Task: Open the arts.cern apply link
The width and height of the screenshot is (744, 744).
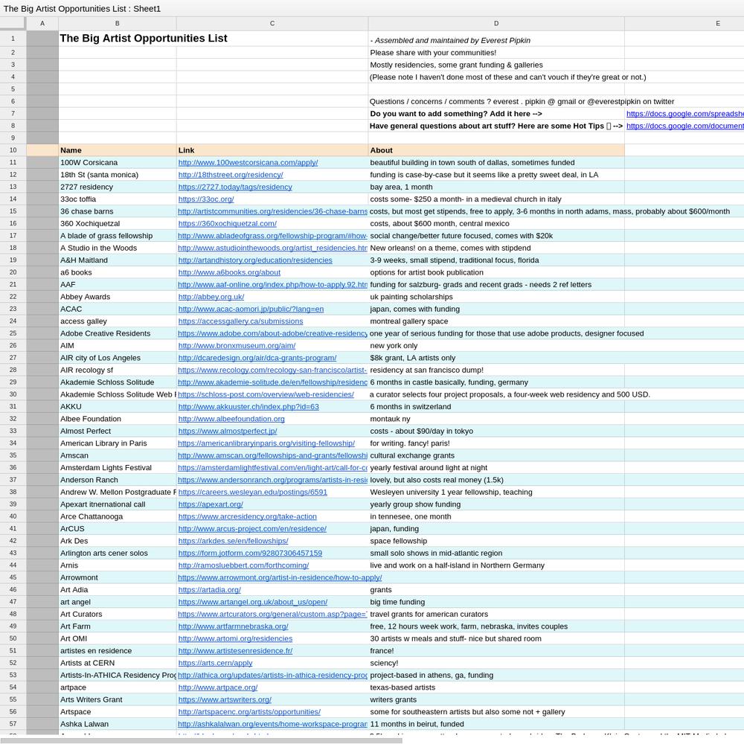Action: click(x=216, y=663)
